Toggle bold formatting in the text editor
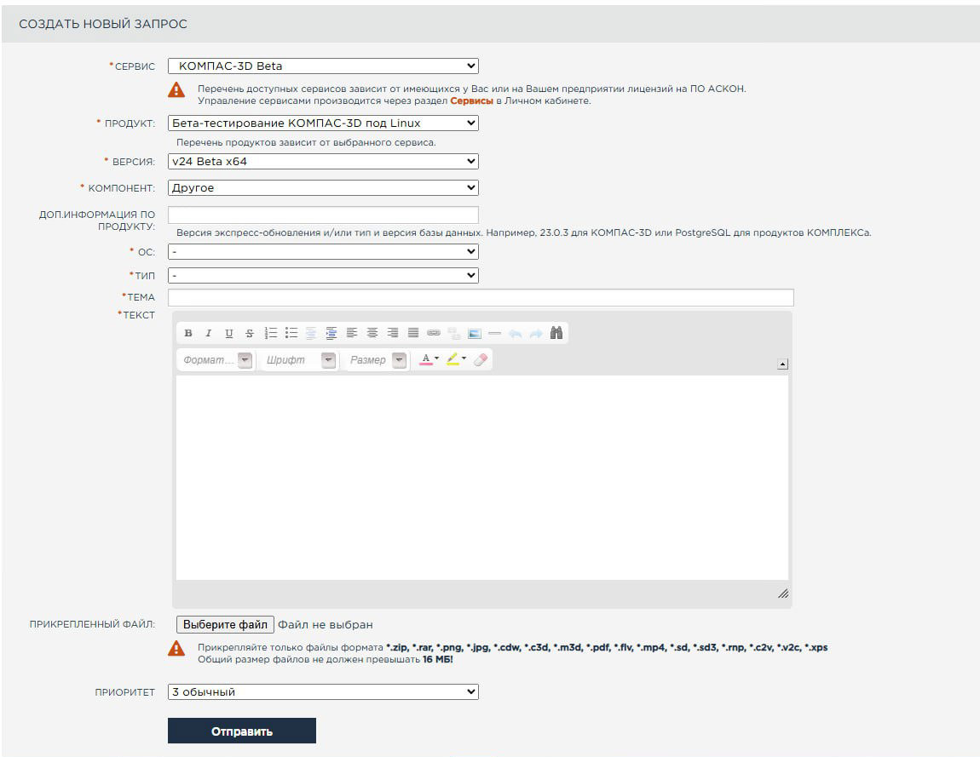Viewport: 980px width, 757px height. [188, 333]
